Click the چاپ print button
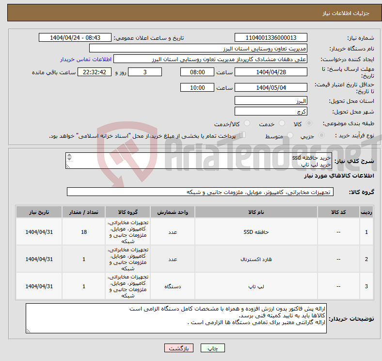This screenshot has width=382, height=361. point(213,348)
